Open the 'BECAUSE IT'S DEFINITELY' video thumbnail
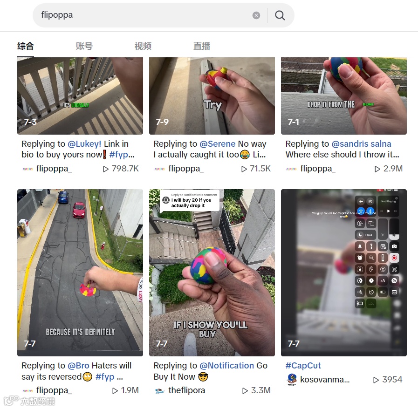The height and width of the screenshot is (409, 418). (x=80, y=273)
